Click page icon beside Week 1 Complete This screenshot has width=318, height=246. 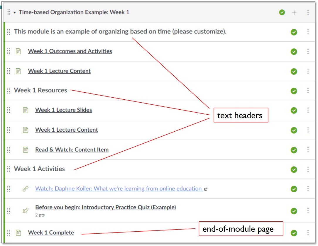18,233
